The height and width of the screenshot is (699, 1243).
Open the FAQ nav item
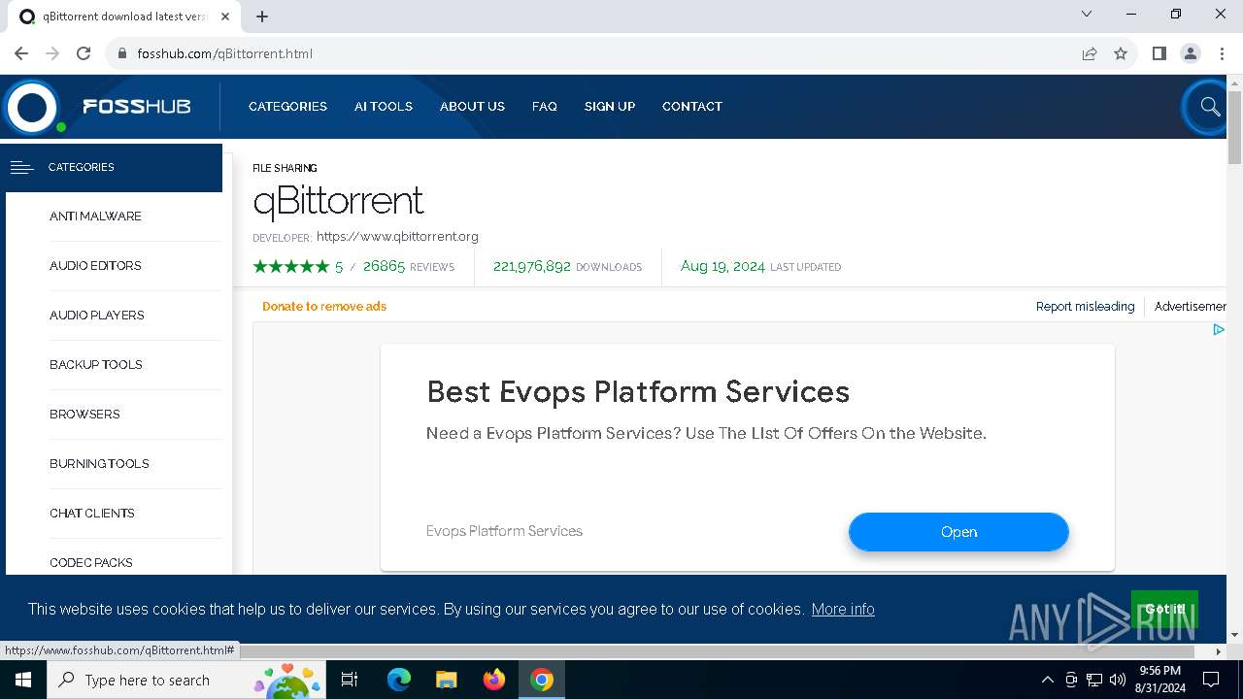[x=545, y=107]
